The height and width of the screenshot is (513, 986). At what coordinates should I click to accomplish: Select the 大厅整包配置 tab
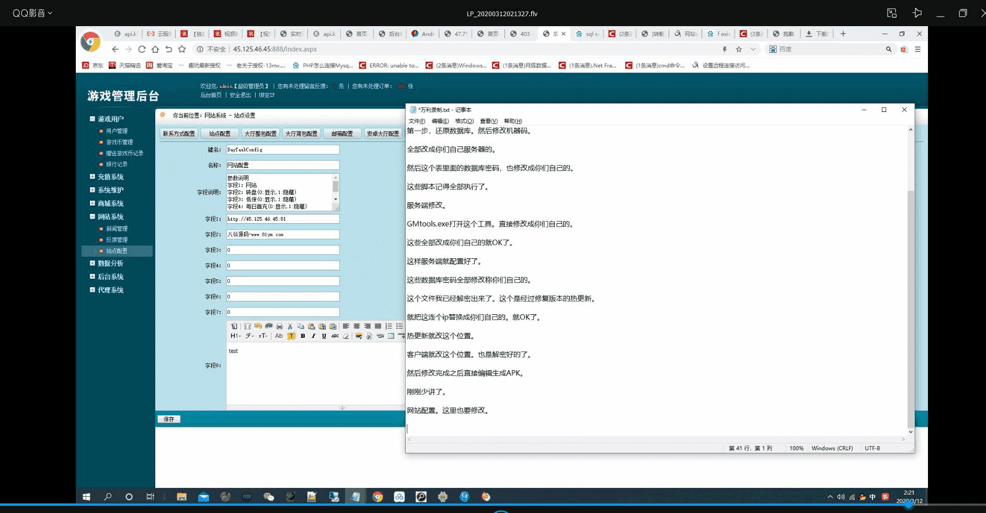pos(260,134)
